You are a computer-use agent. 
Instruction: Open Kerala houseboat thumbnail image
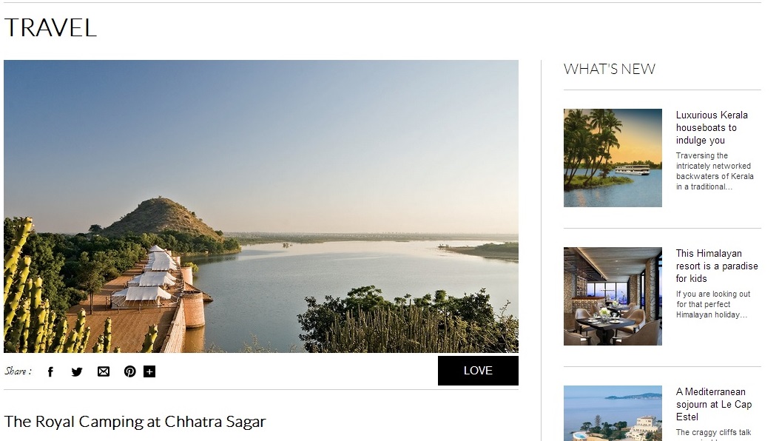[x=613, y=158]
